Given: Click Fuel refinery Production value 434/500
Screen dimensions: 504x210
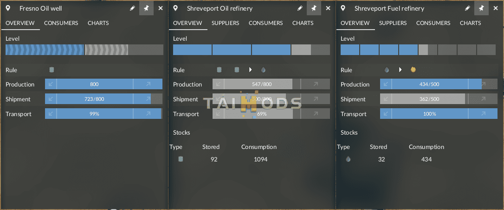Looking at the screenshot, I should (429, 84).
